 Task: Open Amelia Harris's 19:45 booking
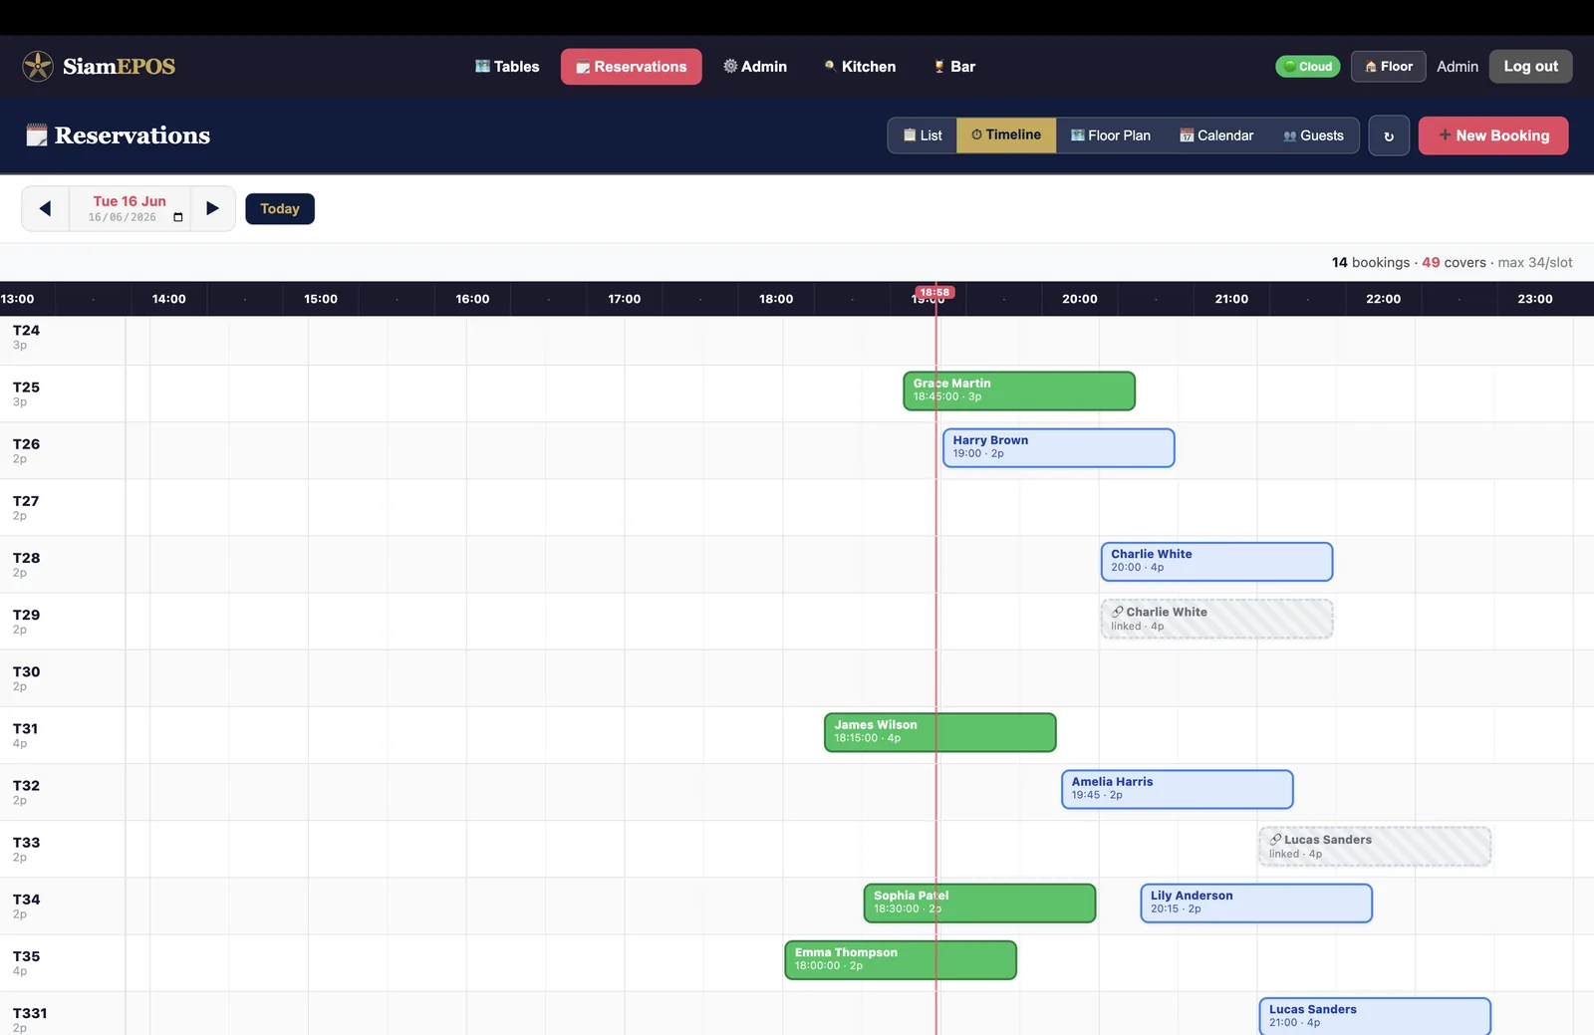1178,789
